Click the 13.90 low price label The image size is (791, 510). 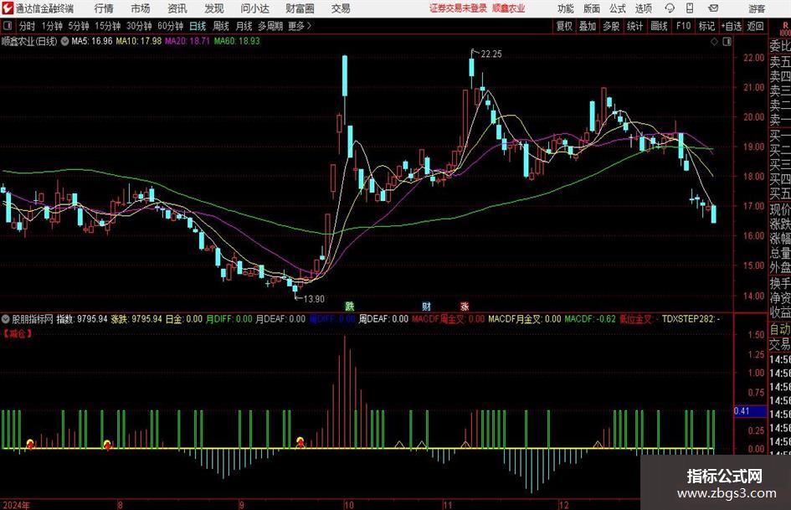(x=314, y=299)
